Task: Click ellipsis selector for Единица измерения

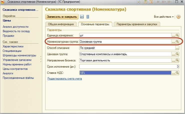Action: (173, 35)
